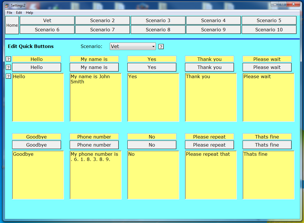Screen dimensions: 304x223
Task: Open the Help menu
Action: pyautogui.click(x=29, y=13)
